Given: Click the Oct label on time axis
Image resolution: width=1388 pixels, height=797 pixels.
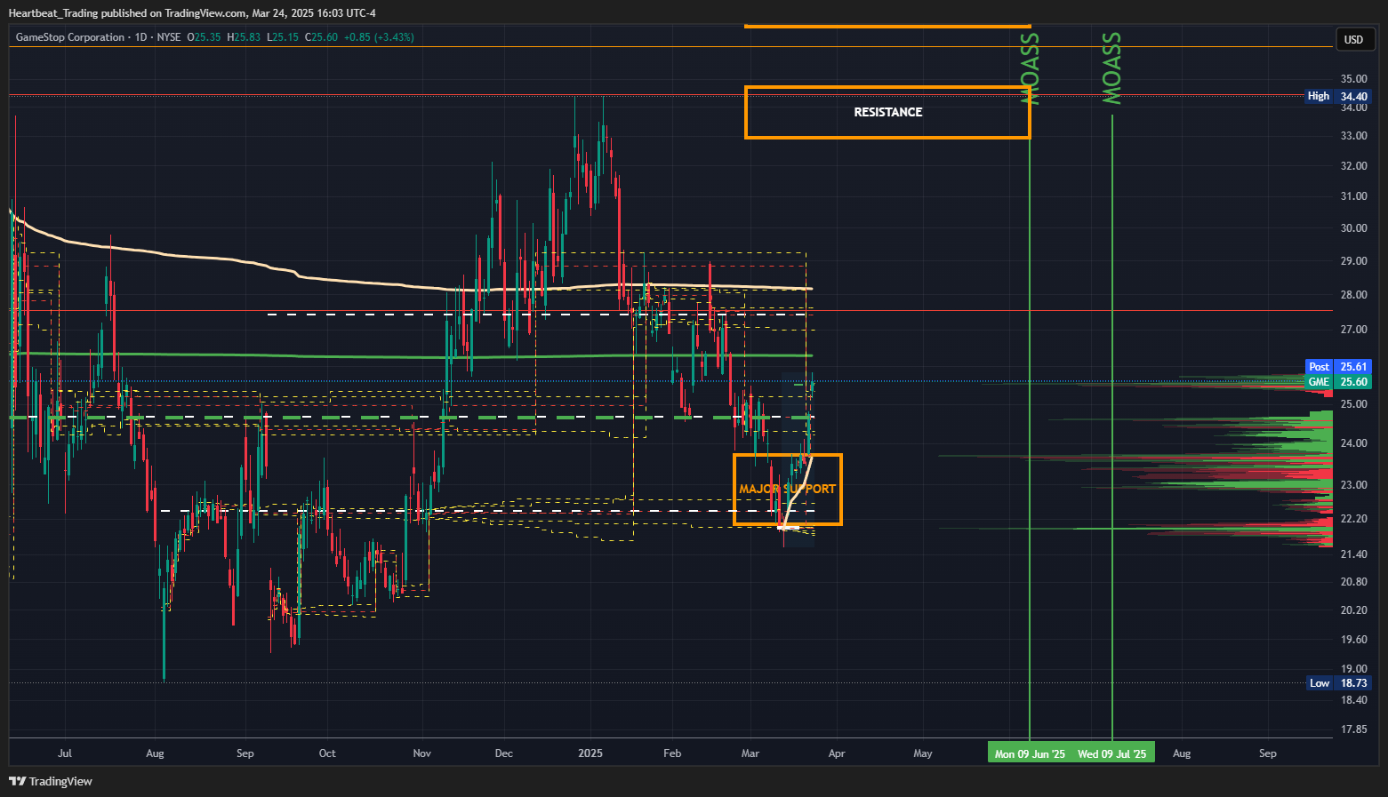Looking at the screenshot, I should [x=327, y=753].
